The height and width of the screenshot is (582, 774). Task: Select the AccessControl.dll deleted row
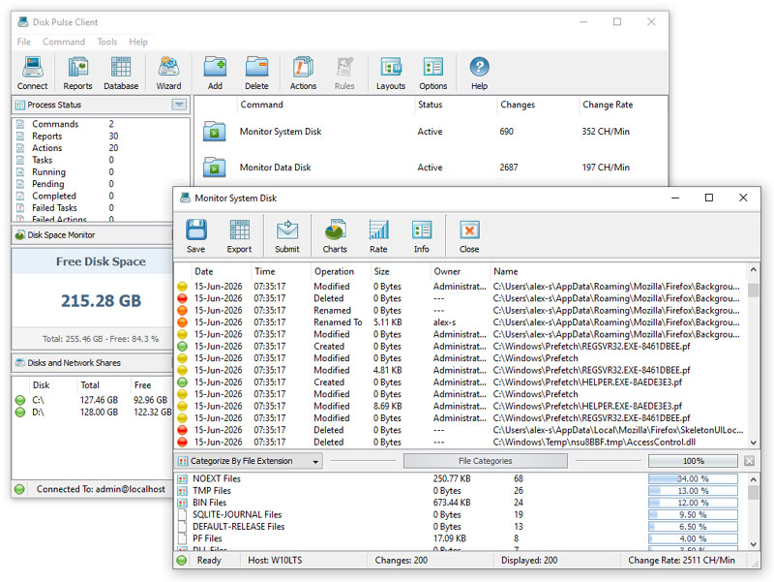pyautogui.click(x=461, y=443)
